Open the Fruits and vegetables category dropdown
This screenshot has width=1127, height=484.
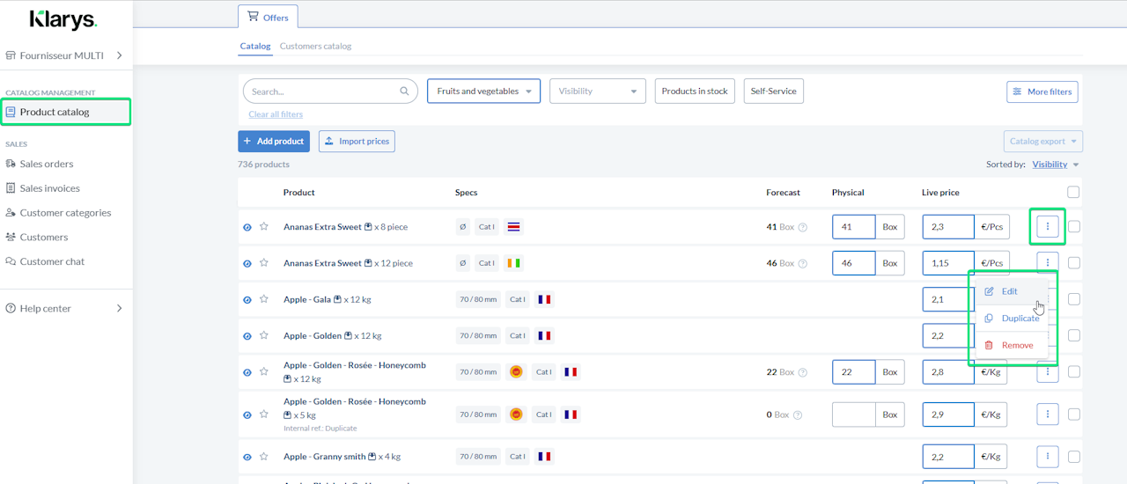tap(483, 92)
